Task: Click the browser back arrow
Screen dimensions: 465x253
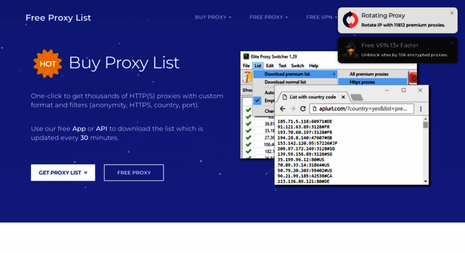Action: (282, 109)
